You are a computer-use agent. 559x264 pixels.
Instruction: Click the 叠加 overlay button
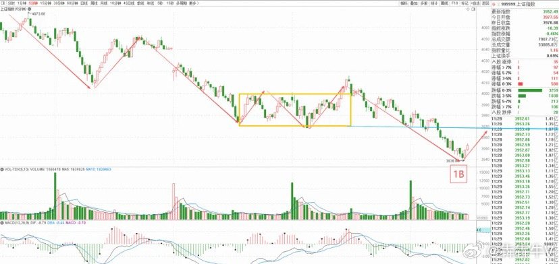click(414, 3)
